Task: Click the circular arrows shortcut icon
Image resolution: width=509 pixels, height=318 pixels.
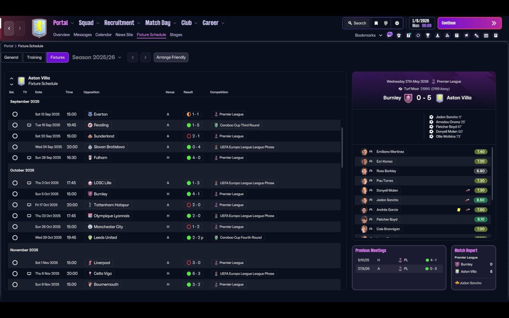Action: 418,35
